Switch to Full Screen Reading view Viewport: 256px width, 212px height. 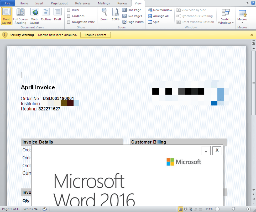tap(20, 16)
